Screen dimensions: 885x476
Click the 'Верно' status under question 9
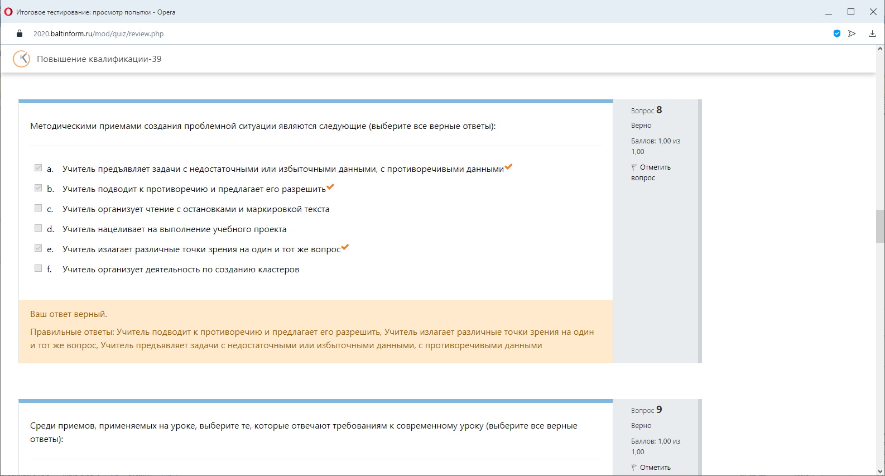coord(641,426)
